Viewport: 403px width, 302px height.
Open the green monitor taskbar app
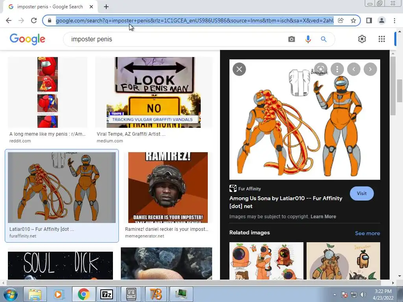(181, 294)
